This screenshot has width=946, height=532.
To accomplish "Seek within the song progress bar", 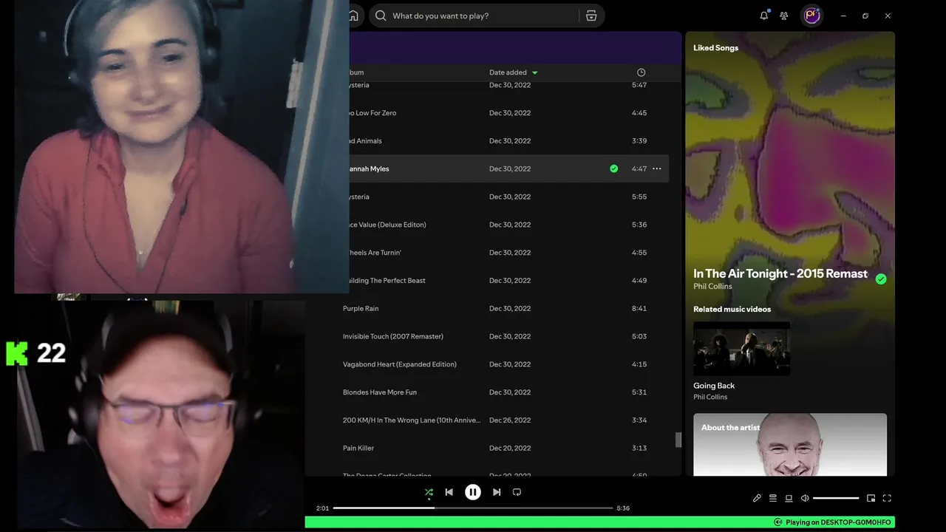I will click(473, 508).
